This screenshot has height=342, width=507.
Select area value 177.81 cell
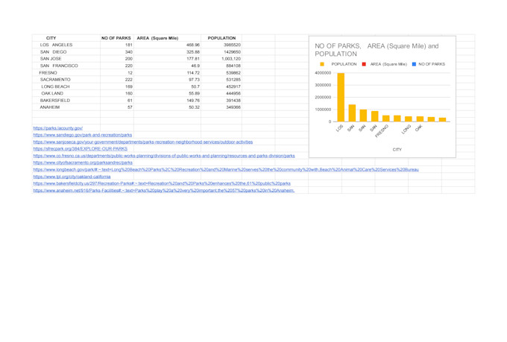pos(167,59)
